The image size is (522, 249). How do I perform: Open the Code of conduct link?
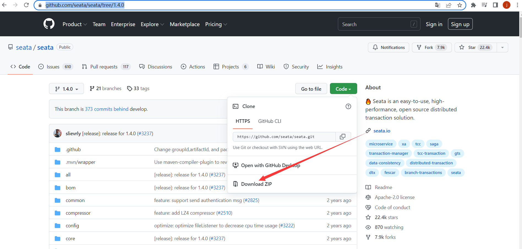(388, 207)
